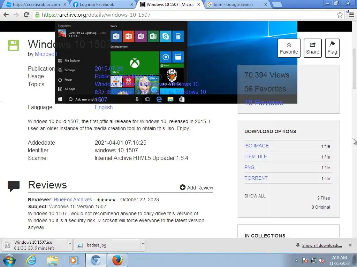Select the Windows 10 1507 tab

[170, 4]
